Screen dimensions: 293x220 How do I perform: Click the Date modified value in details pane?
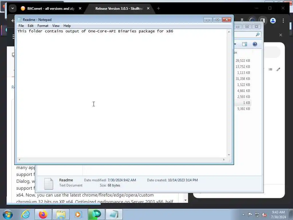[122, 180]
